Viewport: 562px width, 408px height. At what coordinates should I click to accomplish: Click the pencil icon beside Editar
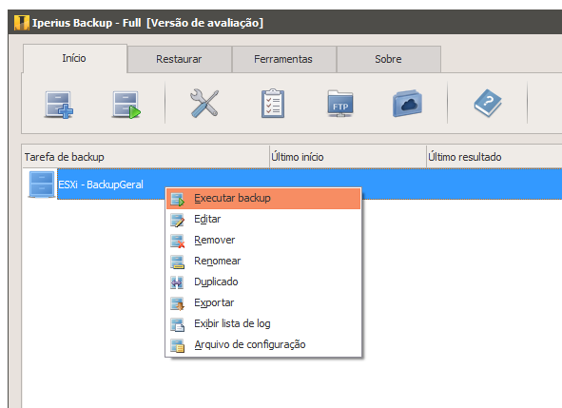pyautogui.click(x=178, y=220)
